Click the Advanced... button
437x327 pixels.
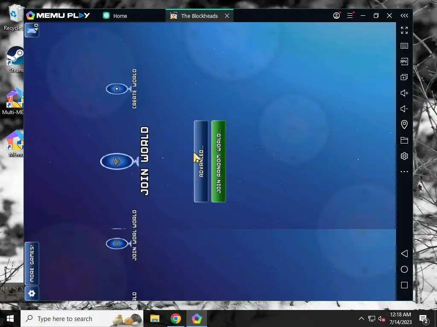[x=201, y=161]
